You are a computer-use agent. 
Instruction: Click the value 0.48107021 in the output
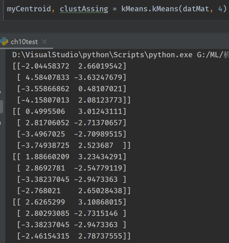point(102,89)
